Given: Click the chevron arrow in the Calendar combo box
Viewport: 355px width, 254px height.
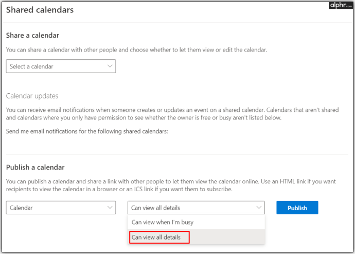Looking at the screenshot, I should point(110,208).
